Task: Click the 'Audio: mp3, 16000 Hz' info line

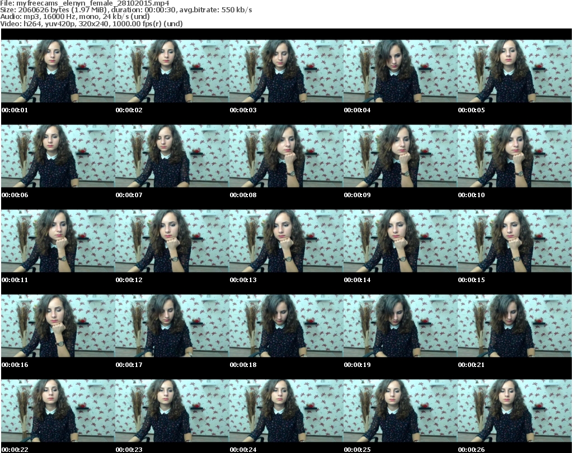Action: 75,17
